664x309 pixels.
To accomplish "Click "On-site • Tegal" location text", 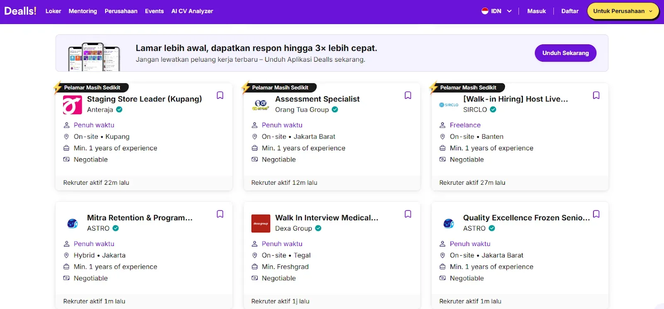I will click(x=286, y=256).
